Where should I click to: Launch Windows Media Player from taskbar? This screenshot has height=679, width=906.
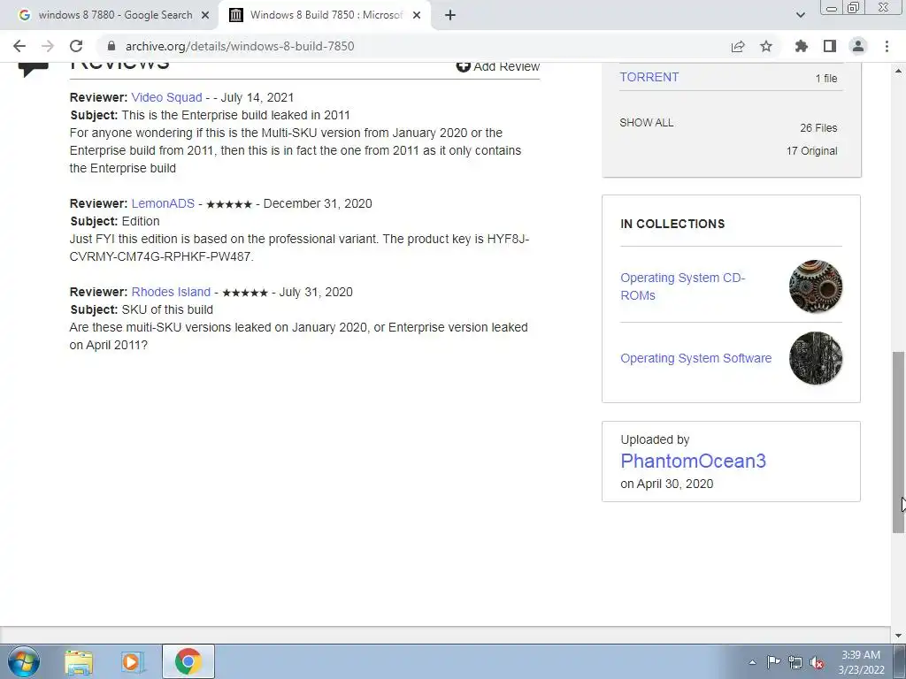(x=133, y=661)
